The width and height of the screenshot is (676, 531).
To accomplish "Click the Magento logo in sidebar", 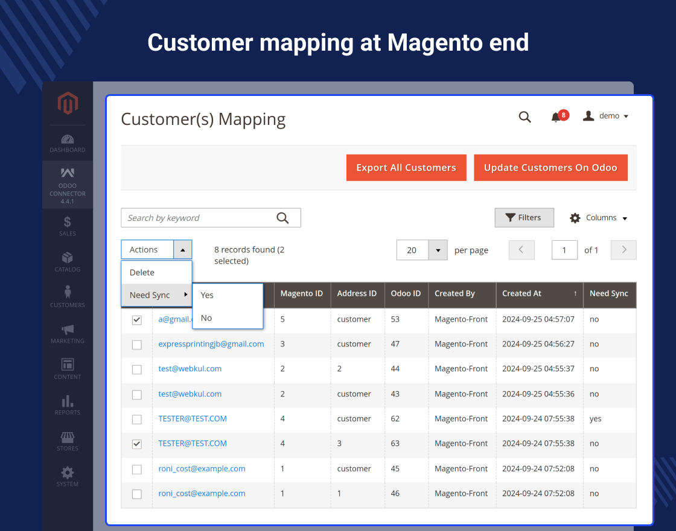I will (68, 103).
